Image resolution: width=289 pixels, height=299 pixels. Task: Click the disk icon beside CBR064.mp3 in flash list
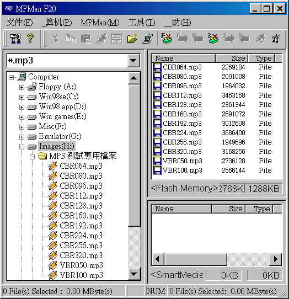point(157,67)
